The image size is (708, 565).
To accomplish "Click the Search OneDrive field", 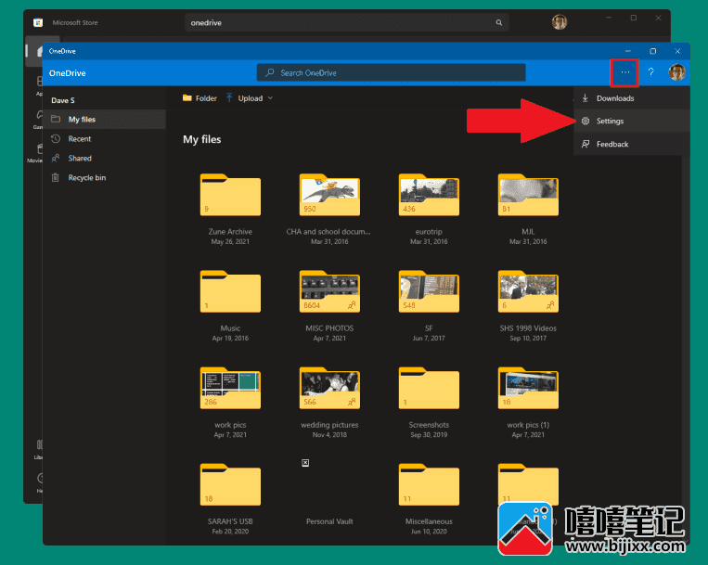I will 391,72.
